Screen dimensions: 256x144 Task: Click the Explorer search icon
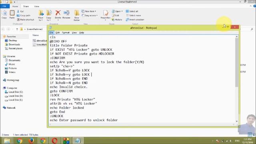coord(252,29)
